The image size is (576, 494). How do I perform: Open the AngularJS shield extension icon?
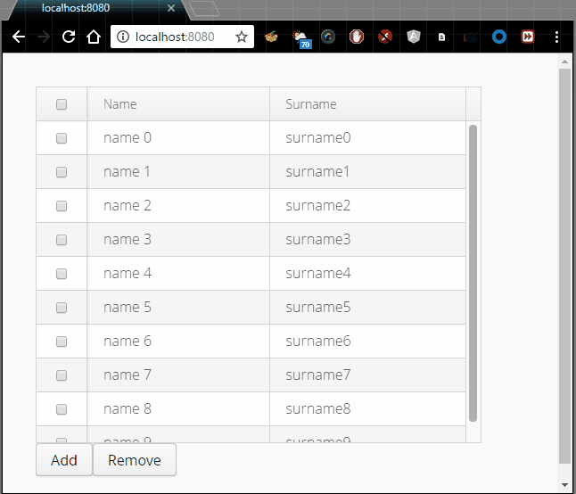(414, 37)
